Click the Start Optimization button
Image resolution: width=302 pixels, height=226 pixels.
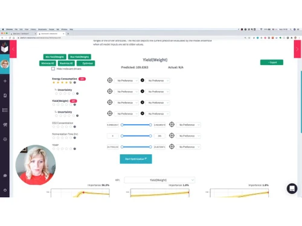tap(136, 159)
